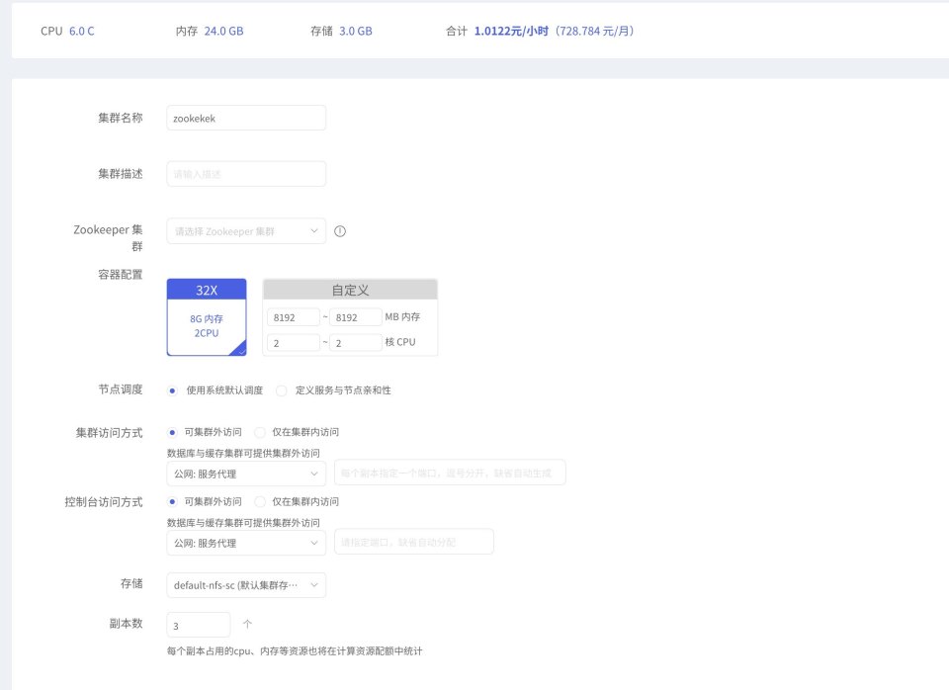The width and height of the screenshot is (949, 690).
Task: Select 使用系统默认调度 radio option
Action: 173,390
